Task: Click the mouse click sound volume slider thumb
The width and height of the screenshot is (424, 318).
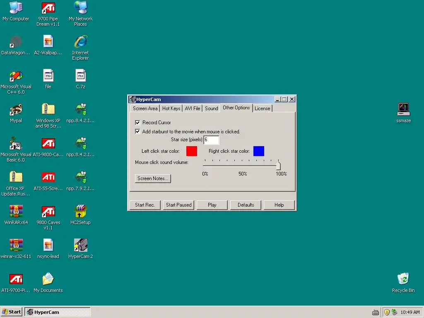Action: (x=278, y=165)
